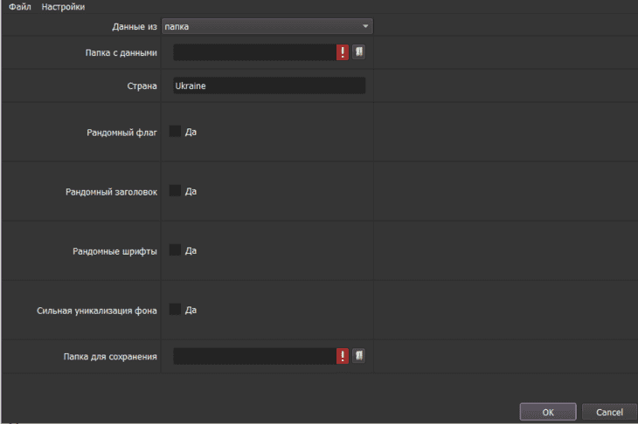Click the Папка для сохранения input field

tap(254, 356)
